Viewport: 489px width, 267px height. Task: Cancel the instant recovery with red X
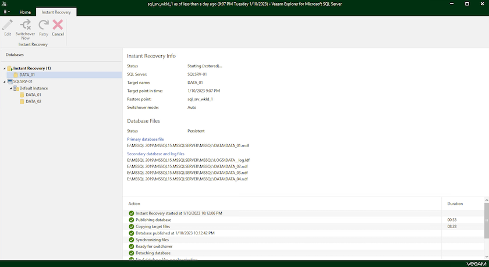tap(58, 25)
